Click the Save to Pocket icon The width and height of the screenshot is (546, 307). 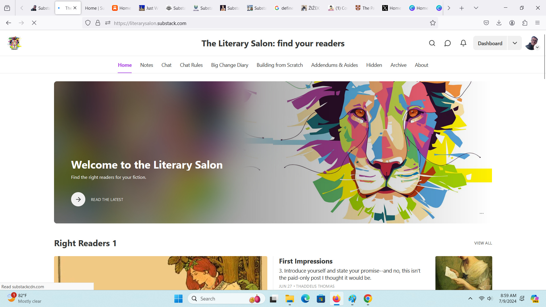click(486, 23)
